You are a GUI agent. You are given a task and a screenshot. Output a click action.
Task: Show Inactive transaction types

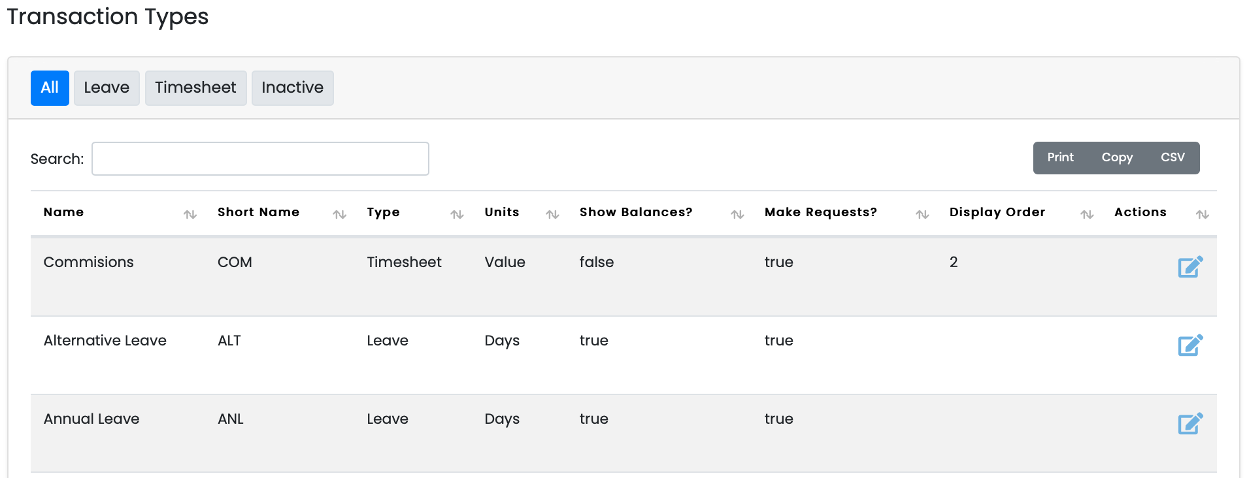[292, 88]
